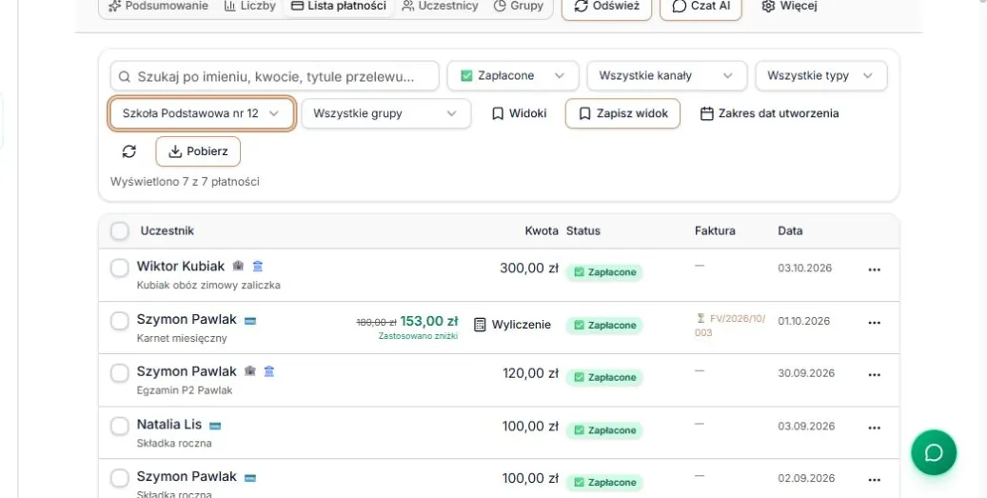987x498 pixels.
Task: Click the calculator icon next to Wyliczenie
Action: point(480,325)
